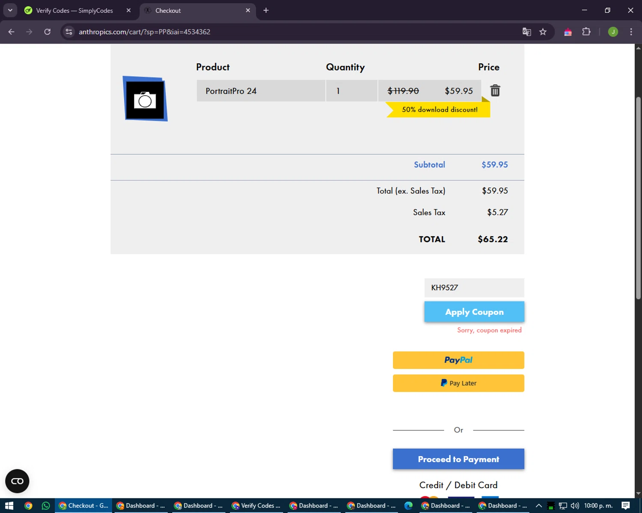642x513 pixels.
Task: Click the Quantity column header
Action: click(x=345, y=67)
